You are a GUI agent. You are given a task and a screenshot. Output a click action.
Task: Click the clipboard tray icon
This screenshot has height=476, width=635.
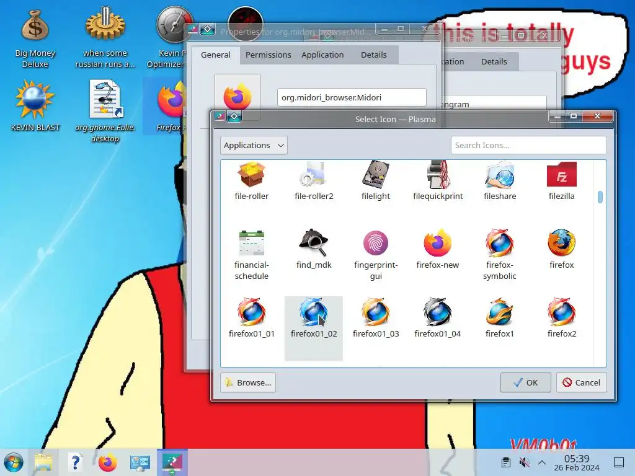tap(506, 462)
